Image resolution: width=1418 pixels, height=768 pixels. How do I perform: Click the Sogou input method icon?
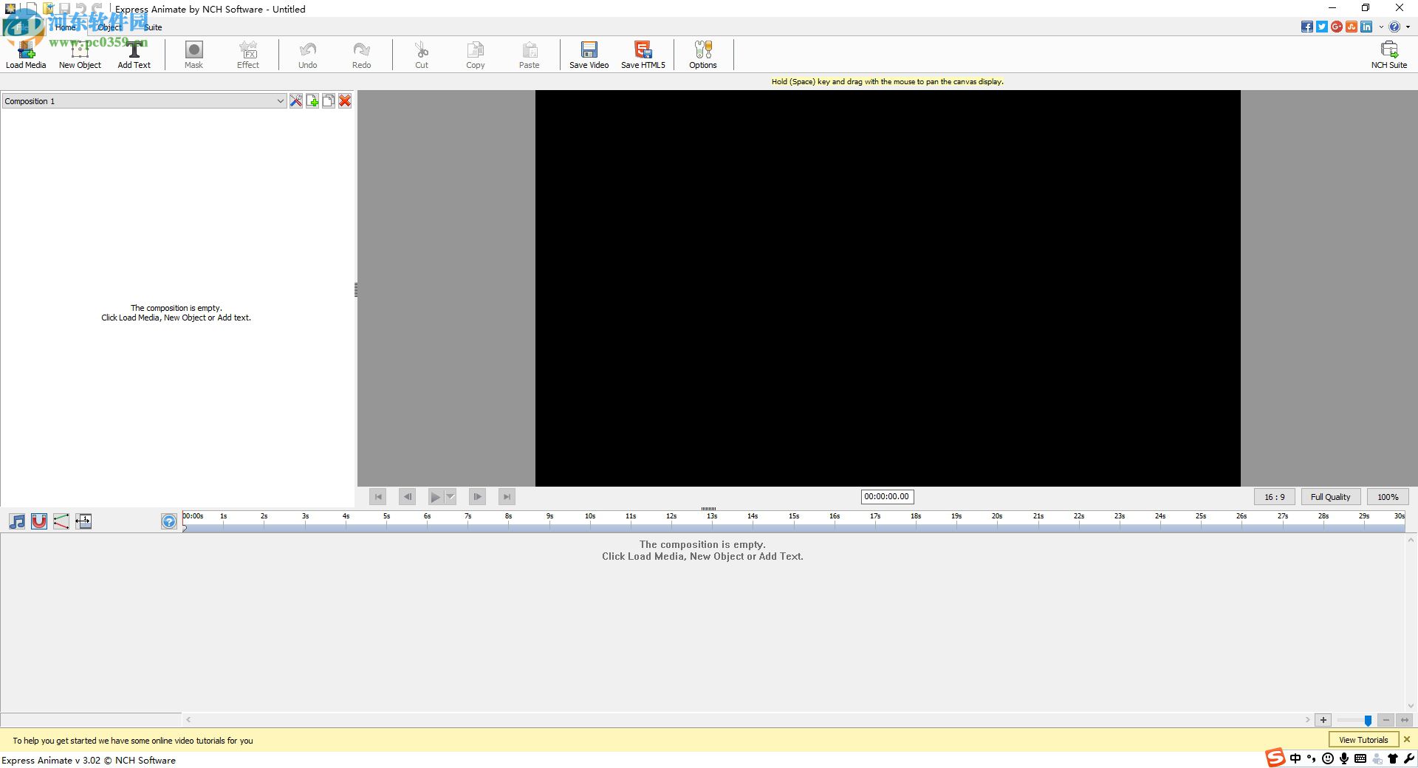[x=1275, y=758]
